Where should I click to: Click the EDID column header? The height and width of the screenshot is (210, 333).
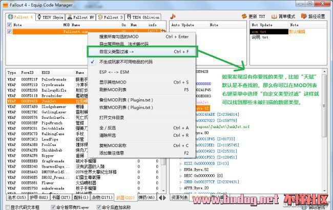pyautogui.click(x=46, y=73)
